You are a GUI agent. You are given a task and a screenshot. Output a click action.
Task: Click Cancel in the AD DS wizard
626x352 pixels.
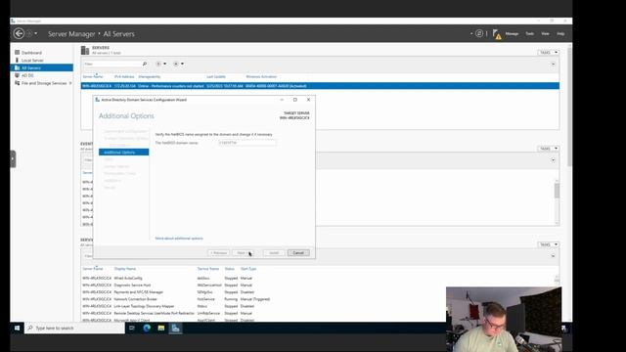[298, 253]
